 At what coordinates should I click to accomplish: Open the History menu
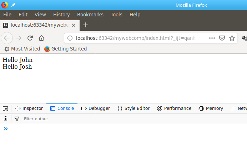61,15
